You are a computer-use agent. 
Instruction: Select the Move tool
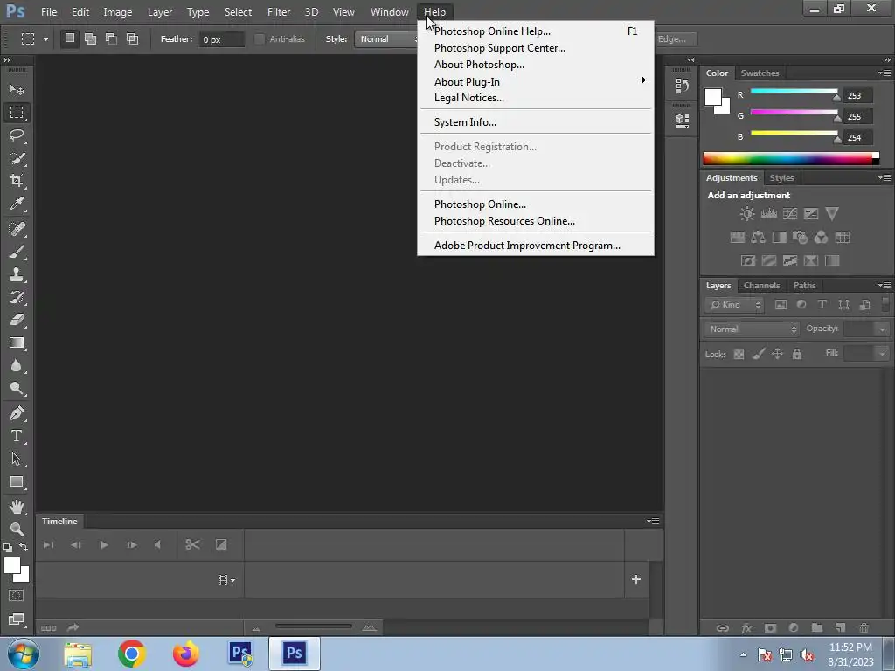[17, 90]
